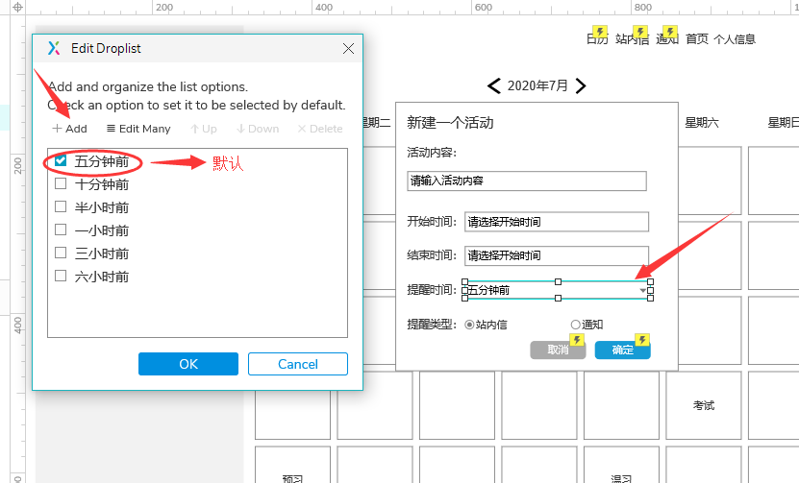Close the Edit Droplist window
The width and height of the screenshot is (799, 483).
(x=349, y=48)
